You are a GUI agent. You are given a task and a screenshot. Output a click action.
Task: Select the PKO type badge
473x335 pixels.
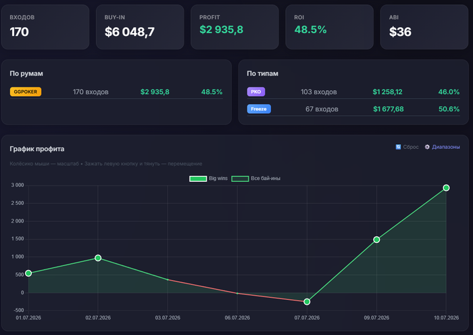click(256, 92)
